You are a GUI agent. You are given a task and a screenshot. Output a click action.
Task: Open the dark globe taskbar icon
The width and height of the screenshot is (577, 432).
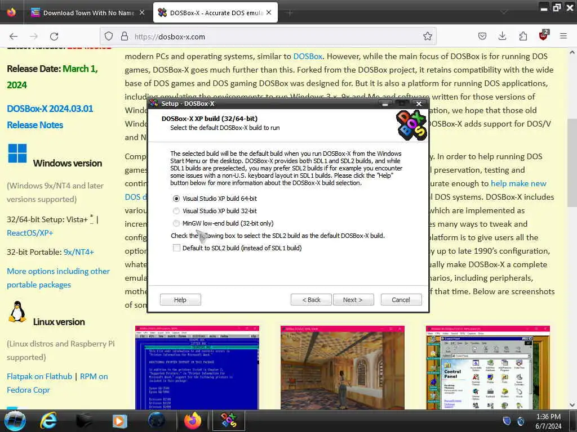pos(157,421)
